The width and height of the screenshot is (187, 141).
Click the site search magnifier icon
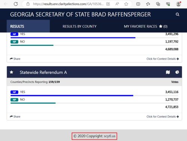pos(177,15)
